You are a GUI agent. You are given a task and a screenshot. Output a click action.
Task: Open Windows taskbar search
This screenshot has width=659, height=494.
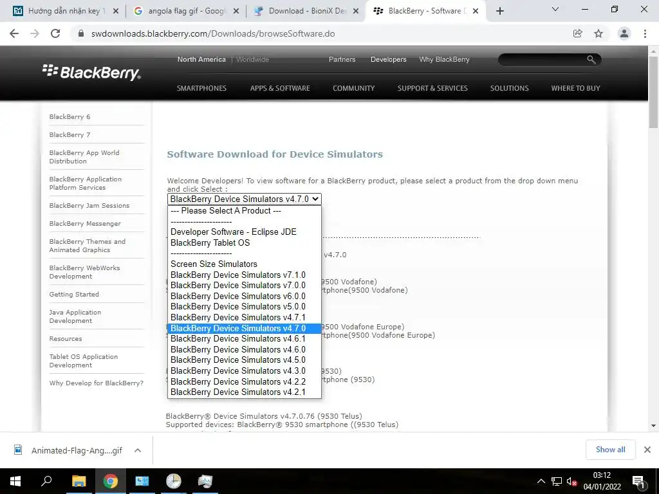coord(46,481)
